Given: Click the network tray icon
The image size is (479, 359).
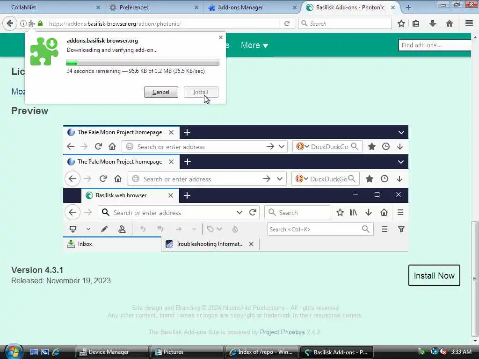Looking at the screenshot, I should [434, 352].
